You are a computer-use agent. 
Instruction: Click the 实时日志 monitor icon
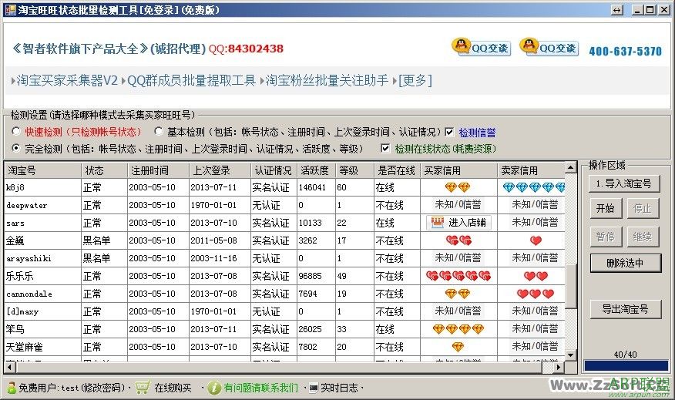314,388
